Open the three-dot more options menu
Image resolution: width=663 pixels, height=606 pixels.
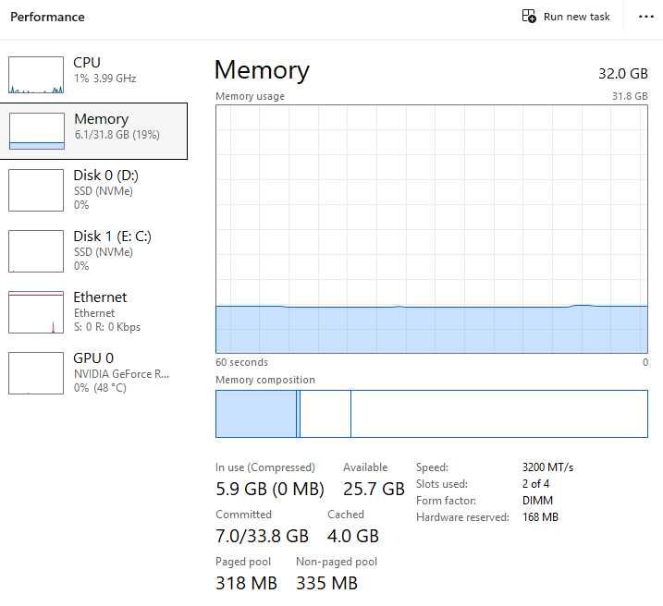pos(645,17)
